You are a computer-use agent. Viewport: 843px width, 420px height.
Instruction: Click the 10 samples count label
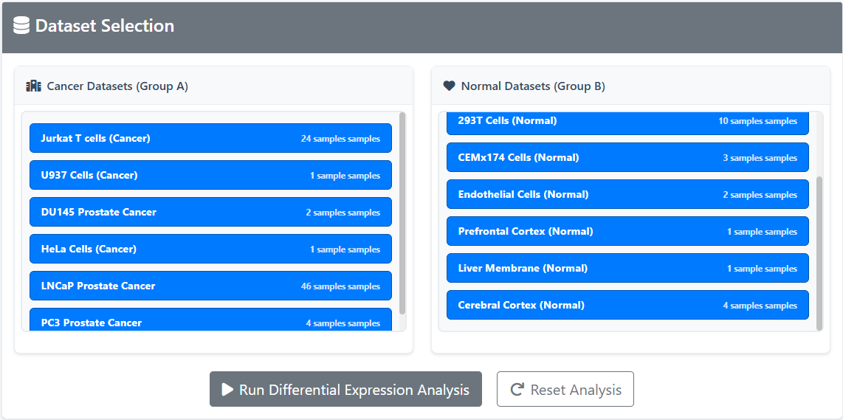758,121
